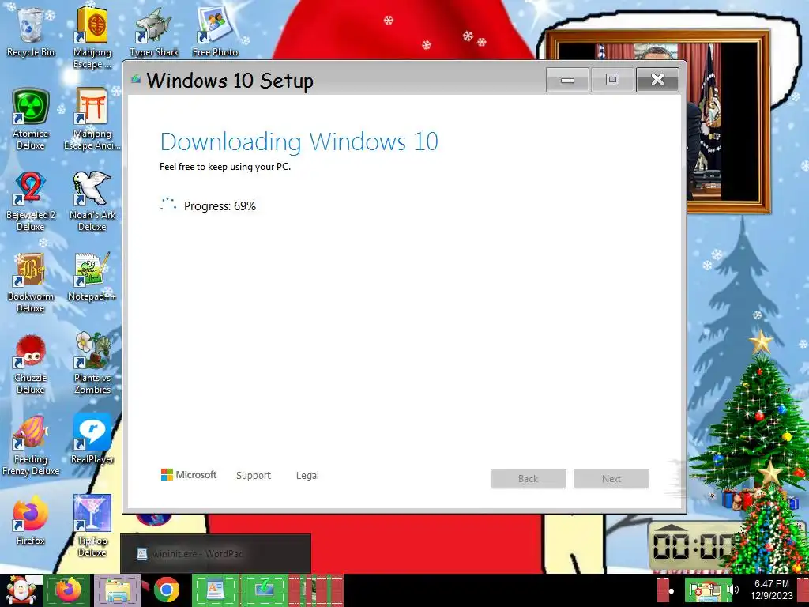Viewport: 809px width, 607px height.
Task: Launch the Bookworm Deluxe shortcut
Action: click(31, 282)
